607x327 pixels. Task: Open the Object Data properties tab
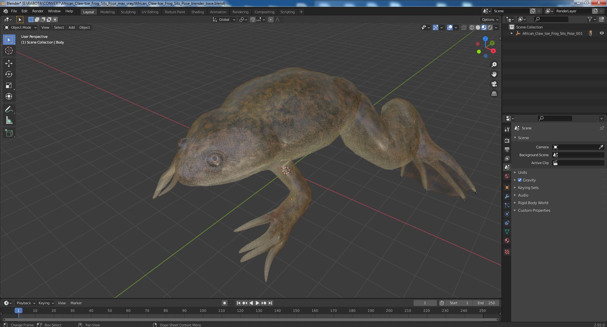[507, 232]
